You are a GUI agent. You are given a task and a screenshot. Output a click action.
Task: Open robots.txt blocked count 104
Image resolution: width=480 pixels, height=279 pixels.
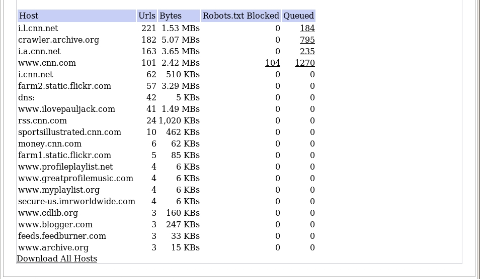[272, 63]
